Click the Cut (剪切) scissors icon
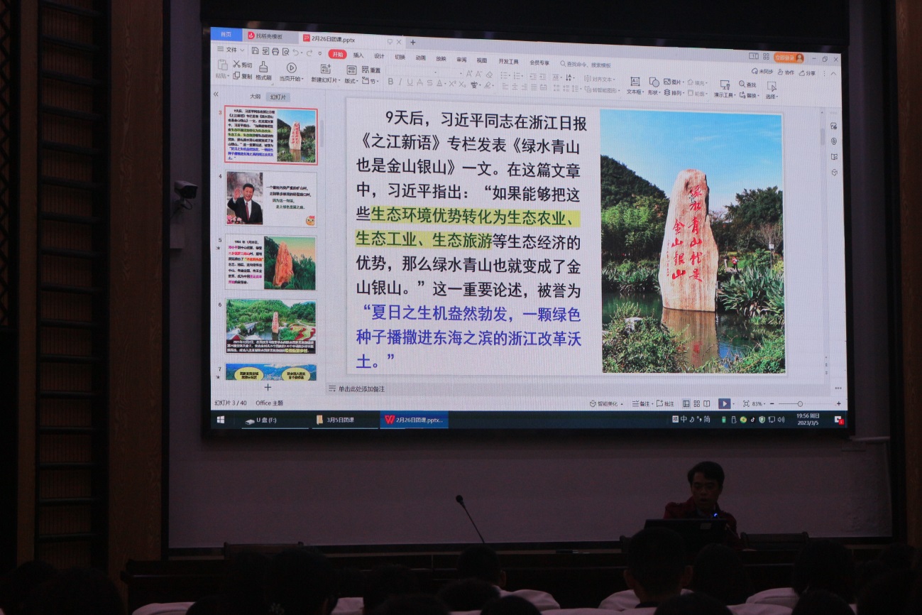 point(237,65)
